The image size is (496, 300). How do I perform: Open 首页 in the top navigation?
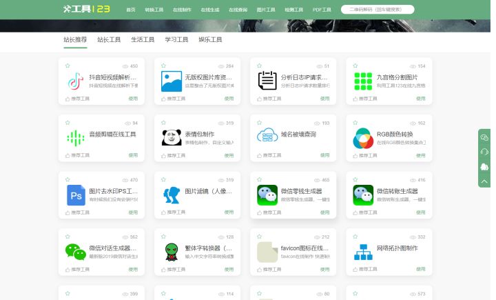coord(131,10)
